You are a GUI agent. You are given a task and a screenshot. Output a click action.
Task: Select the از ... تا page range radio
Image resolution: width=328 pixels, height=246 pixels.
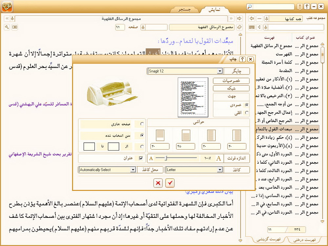(x=142, y=146)
